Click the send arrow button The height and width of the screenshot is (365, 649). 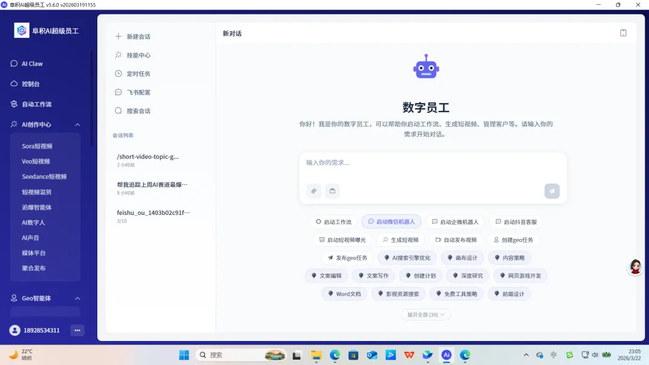click(x=552, y=191)
